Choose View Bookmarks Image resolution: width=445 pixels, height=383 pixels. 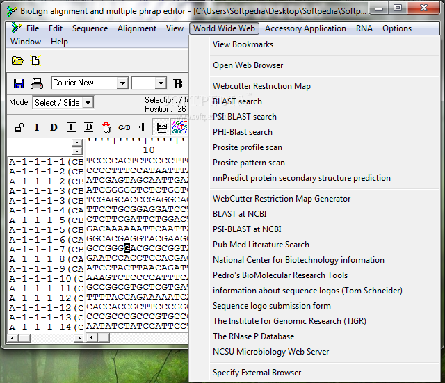315,44
